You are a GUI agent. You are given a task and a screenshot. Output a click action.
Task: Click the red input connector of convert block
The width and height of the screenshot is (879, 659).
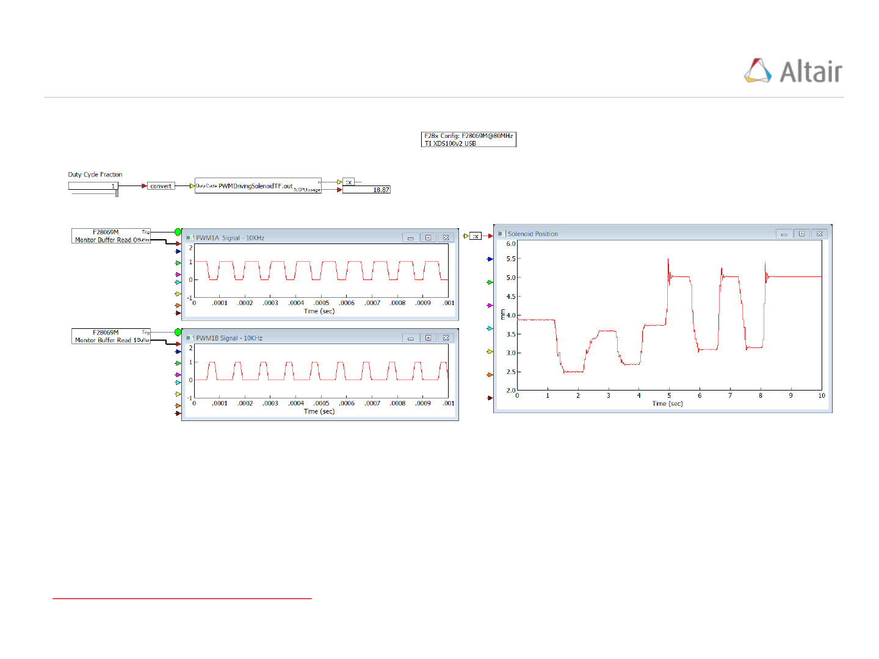[144, 186]
